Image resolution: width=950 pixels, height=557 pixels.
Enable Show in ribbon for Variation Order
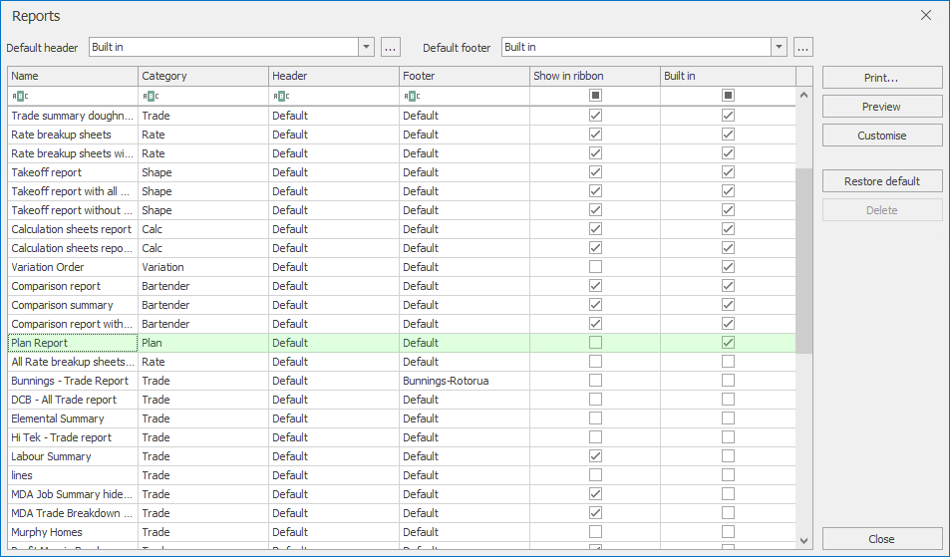(x=595, y=267)
